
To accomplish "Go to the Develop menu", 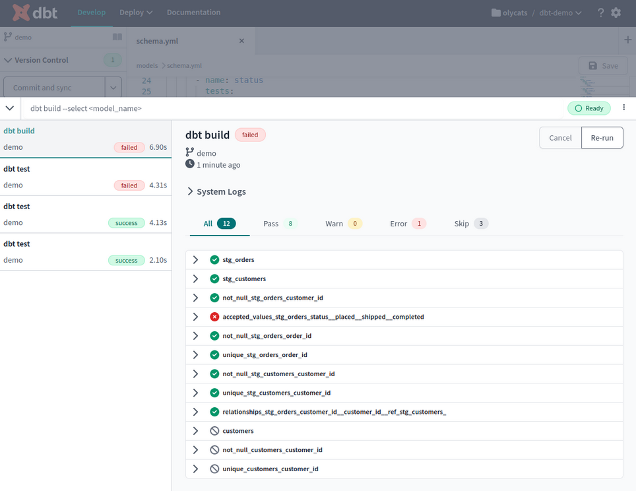I will pos(91,13).
